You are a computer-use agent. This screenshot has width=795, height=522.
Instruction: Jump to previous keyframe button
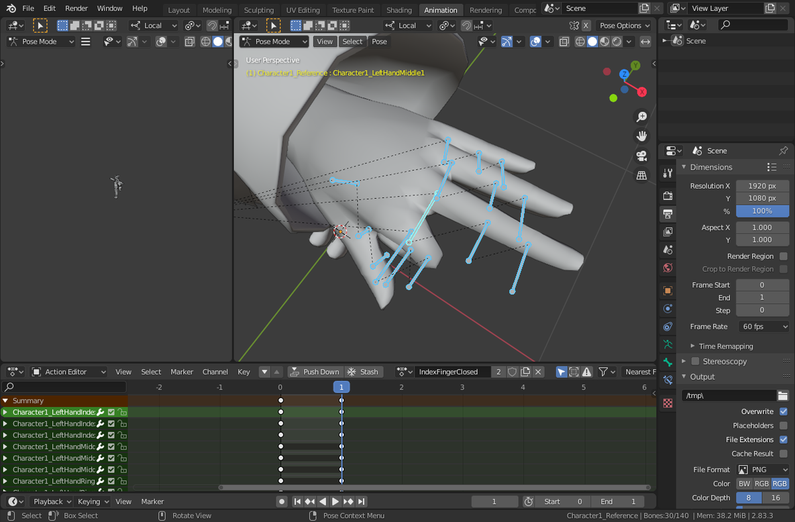click(x=309, y=501)
